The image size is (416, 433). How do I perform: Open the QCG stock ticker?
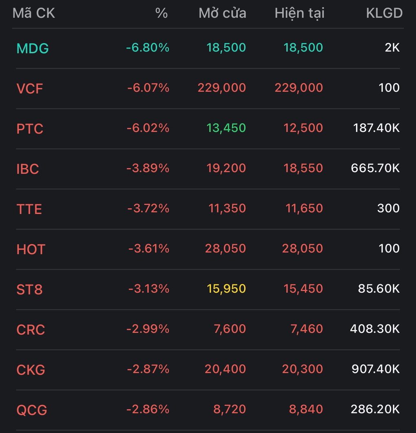[x=32, y=410]
